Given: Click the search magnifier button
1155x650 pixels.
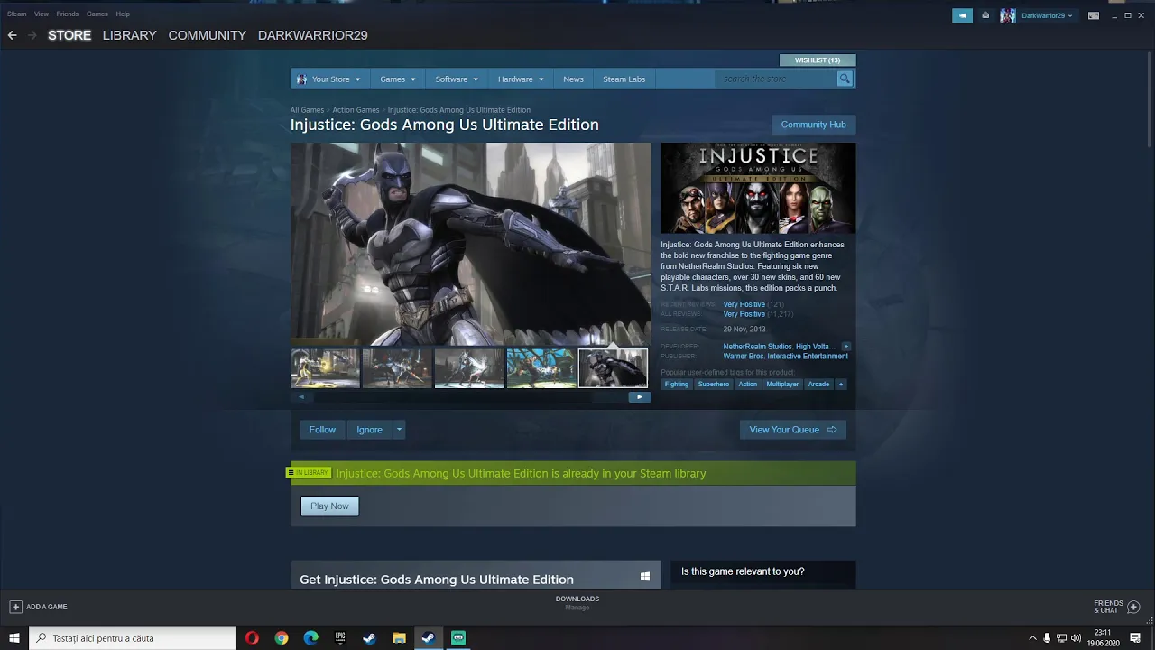Looking at the screenshot, I should coord(845,79).
